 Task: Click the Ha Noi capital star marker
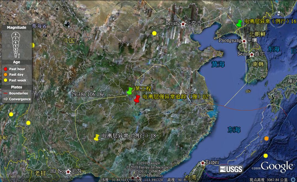tap(68, 172)
